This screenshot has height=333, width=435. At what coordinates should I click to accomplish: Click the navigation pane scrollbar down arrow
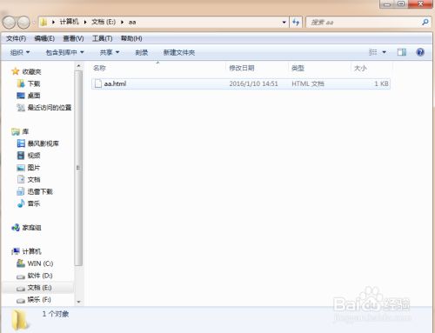(x=78, y=302)
